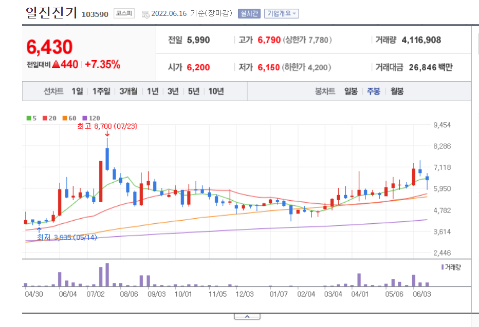Screen dimensions: 479x327
Task: Click the stock code 103590
Action: coord(95,14)
